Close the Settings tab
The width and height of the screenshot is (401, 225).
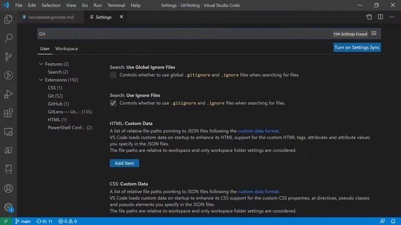coord(122,17)
